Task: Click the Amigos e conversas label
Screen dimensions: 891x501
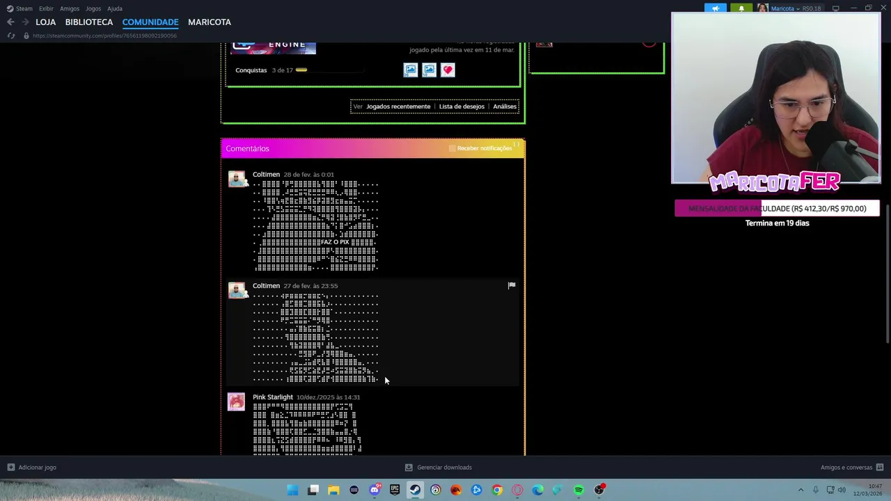Action: click(x=846, y=468)
